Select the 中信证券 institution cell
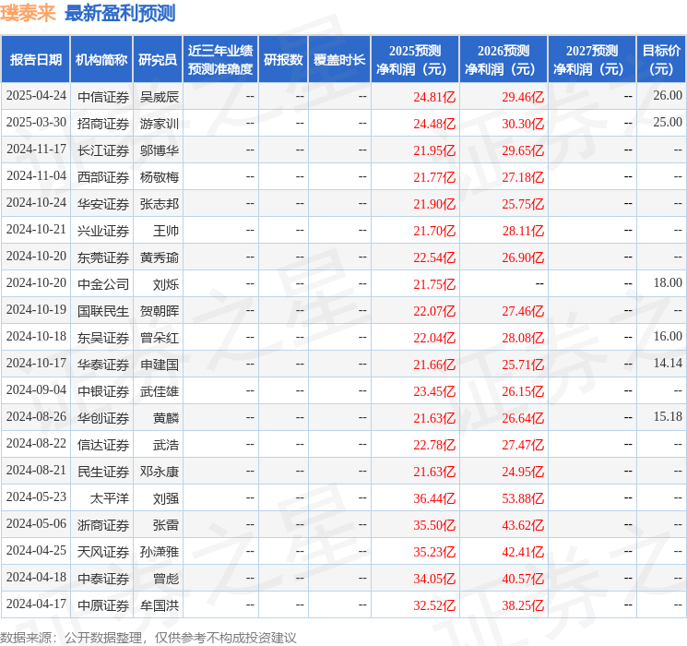The width and height of the screenshot is (687, 646). (x=103, y=97)
